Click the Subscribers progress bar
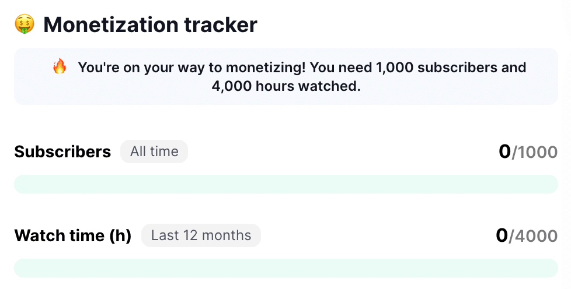Viewport: 571px width, 289px height. pyautogui.click(x=286, y=184)
